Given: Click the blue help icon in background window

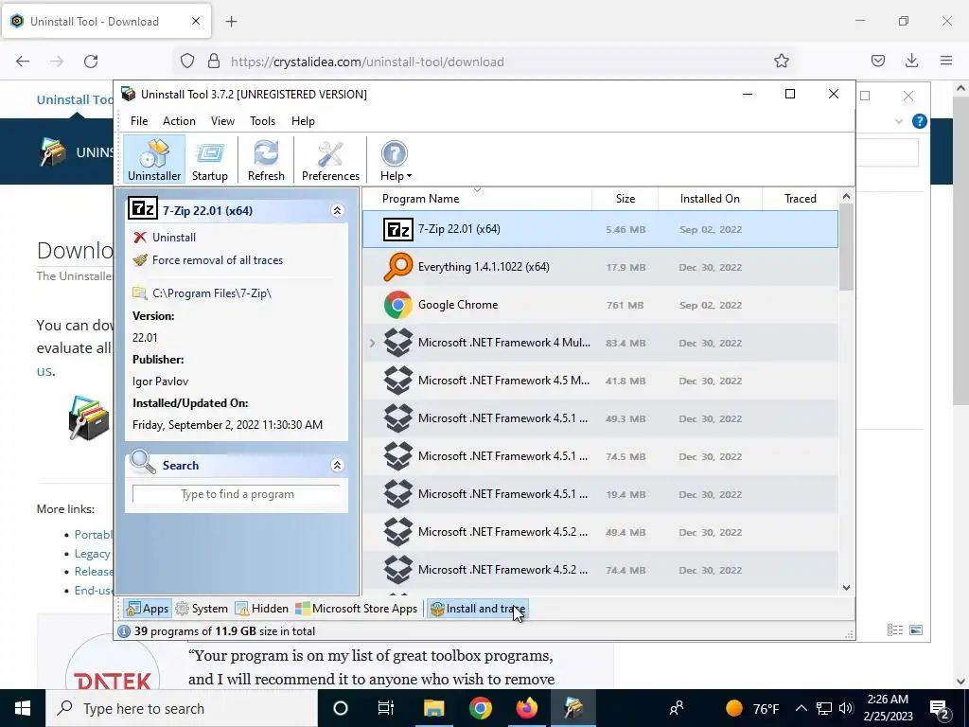Looking at the screenshot, I should click(919, 121).
